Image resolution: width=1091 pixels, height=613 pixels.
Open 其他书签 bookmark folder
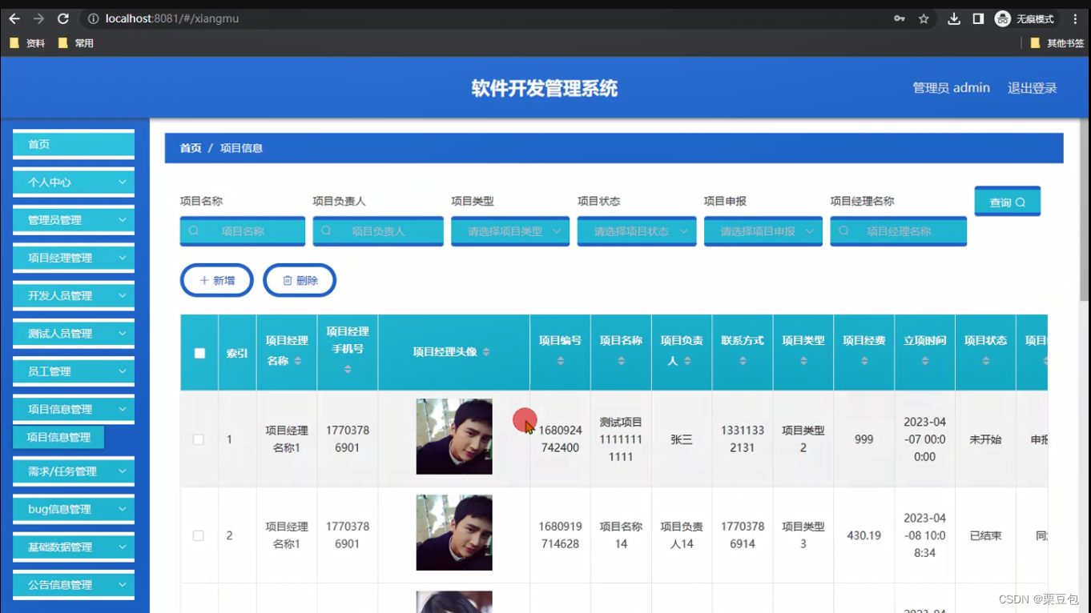click(1057, 43)
